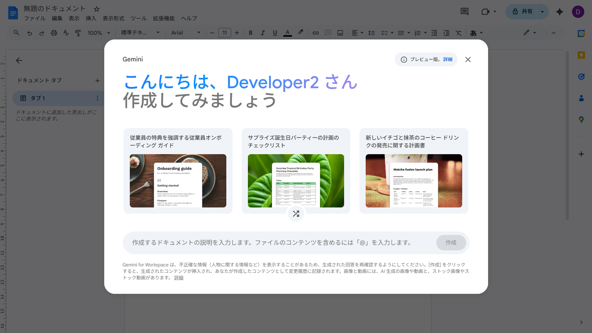Open Google Keep in side panel
The height and width of the screenshot is (333, 592).
click(581, 55)
